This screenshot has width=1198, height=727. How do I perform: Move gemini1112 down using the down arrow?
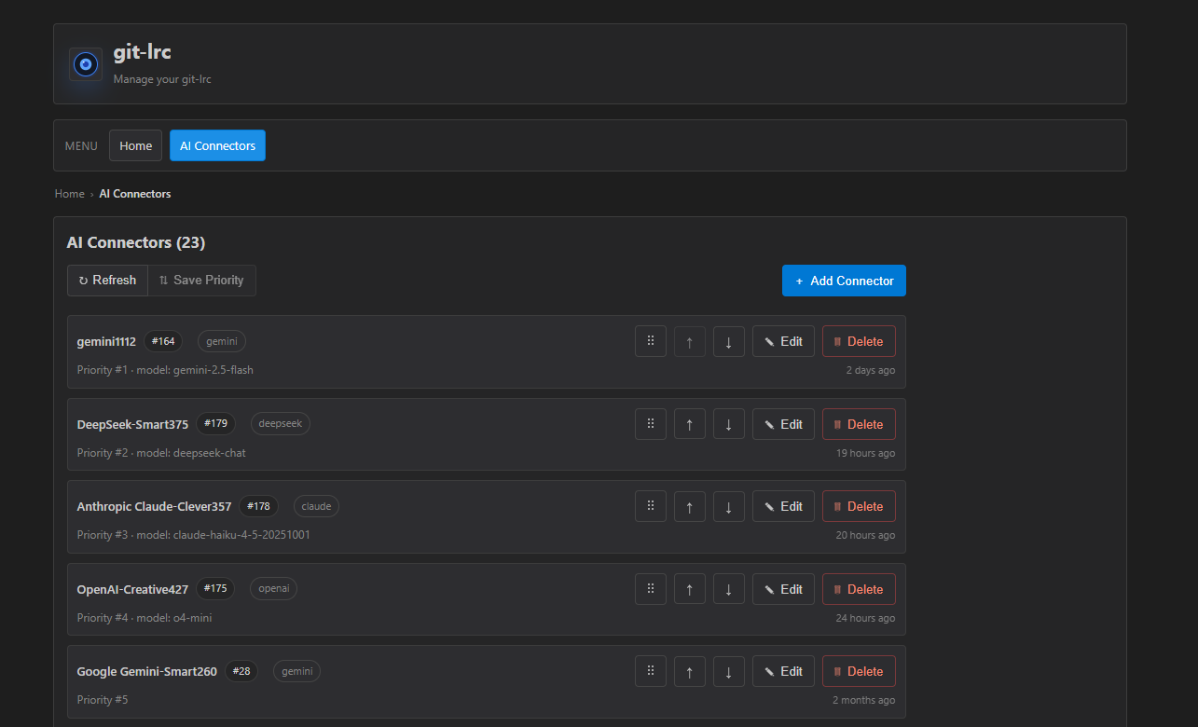point(728,341)
